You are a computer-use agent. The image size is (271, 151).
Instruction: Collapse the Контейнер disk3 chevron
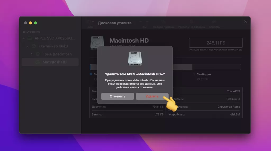[x=28, y=46]
